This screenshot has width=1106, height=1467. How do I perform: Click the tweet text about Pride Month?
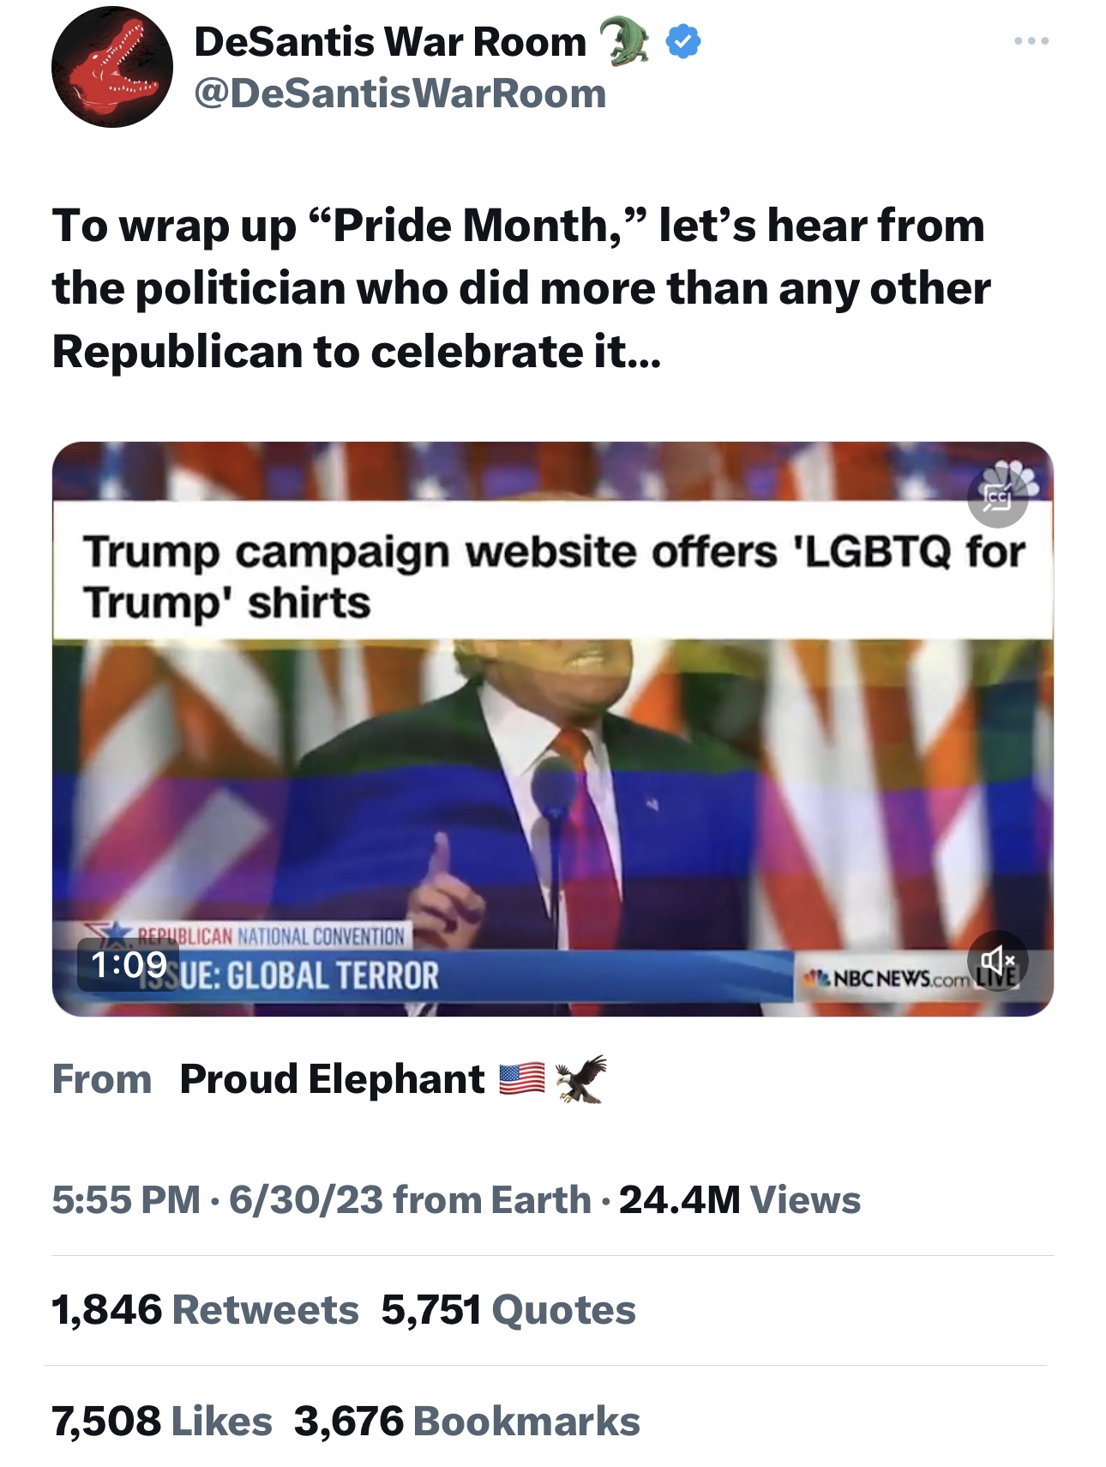[521, 288]
